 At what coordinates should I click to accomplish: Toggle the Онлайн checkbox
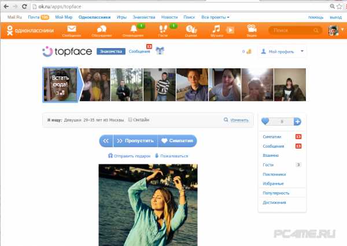131,120
